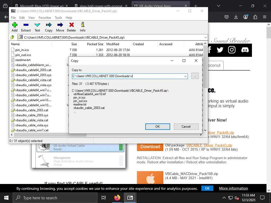271x203 pixels.
Task: Select pin_in.ico in the file list
Action: pos(22,50)
